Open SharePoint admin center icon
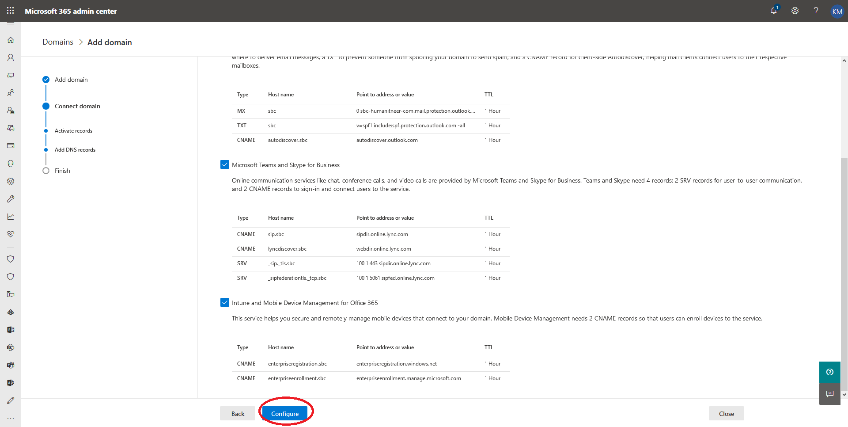The height and width of the screenshot is (427, 848). tap(11, 347)
